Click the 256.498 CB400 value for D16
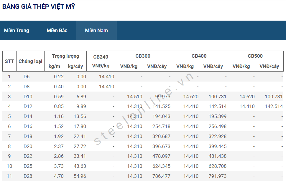286x184 pixels. (218, 126)
